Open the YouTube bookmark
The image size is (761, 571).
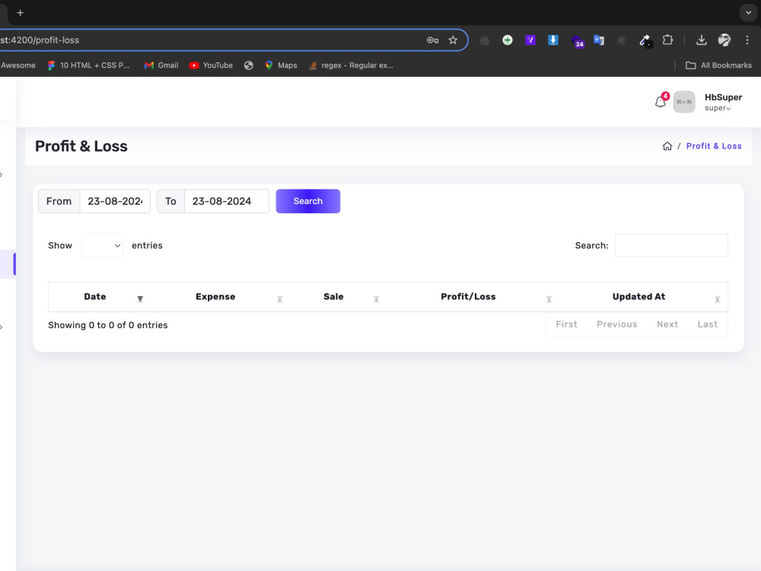[x=211, y=65]
